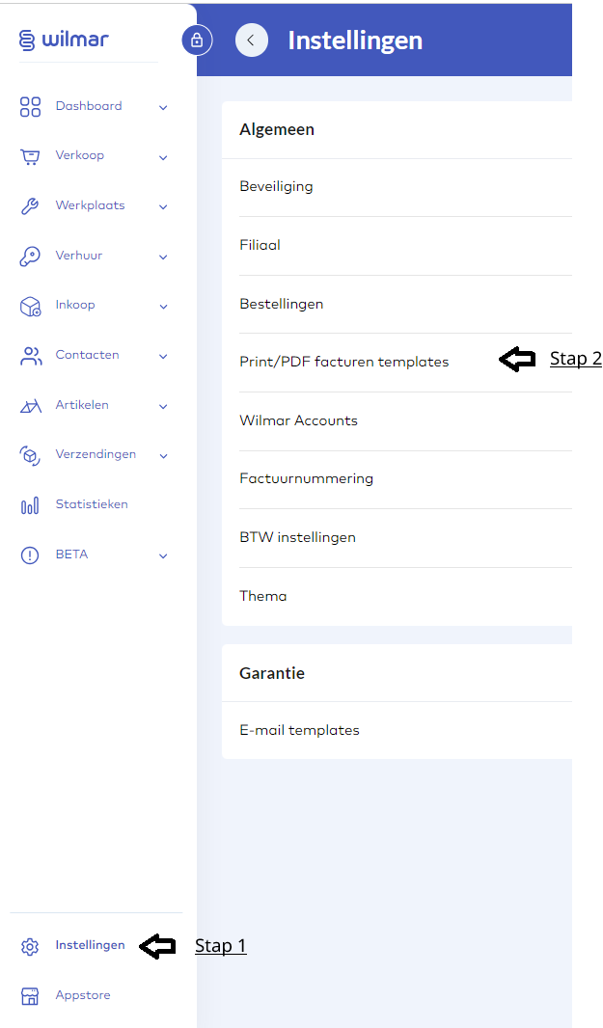This screenshot has width=603, height=1028.
Task: Select the Thema settings entry
Action: (x=263, y=596)
